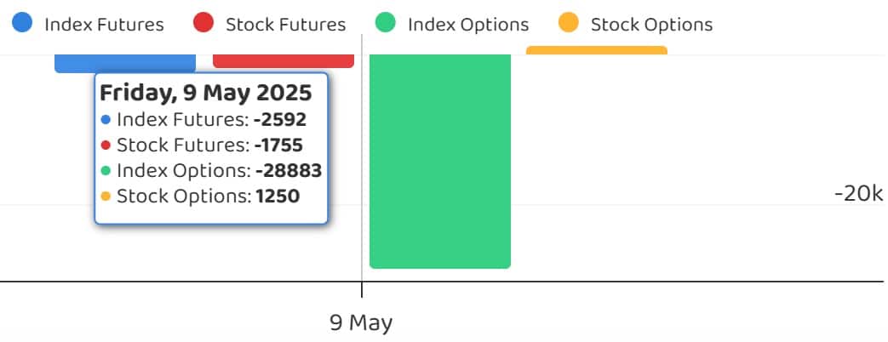Click the tooltip title Friday, 9 May 2025
The image size is (888, 342).
pyautogui.click(x=206, y=93)
